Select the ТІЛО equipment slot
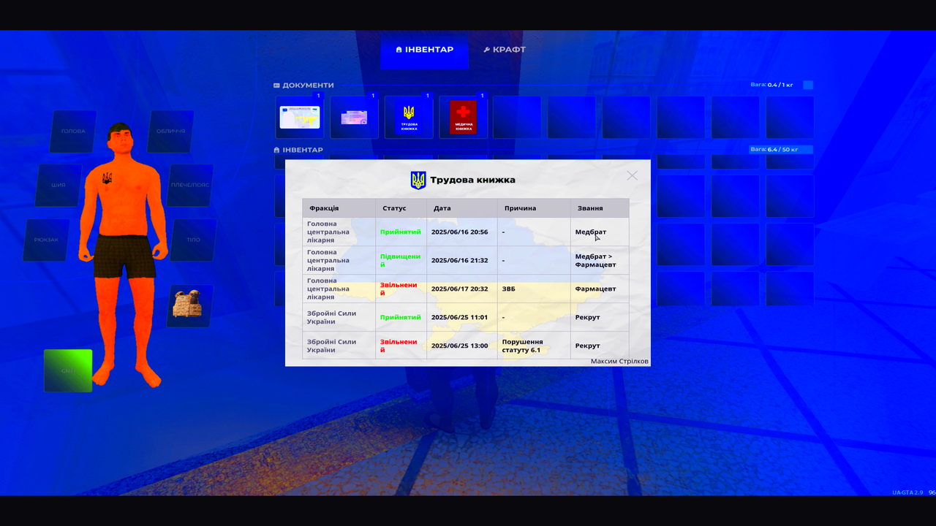The width and height of the screenshot is (936, 526). 193,240
